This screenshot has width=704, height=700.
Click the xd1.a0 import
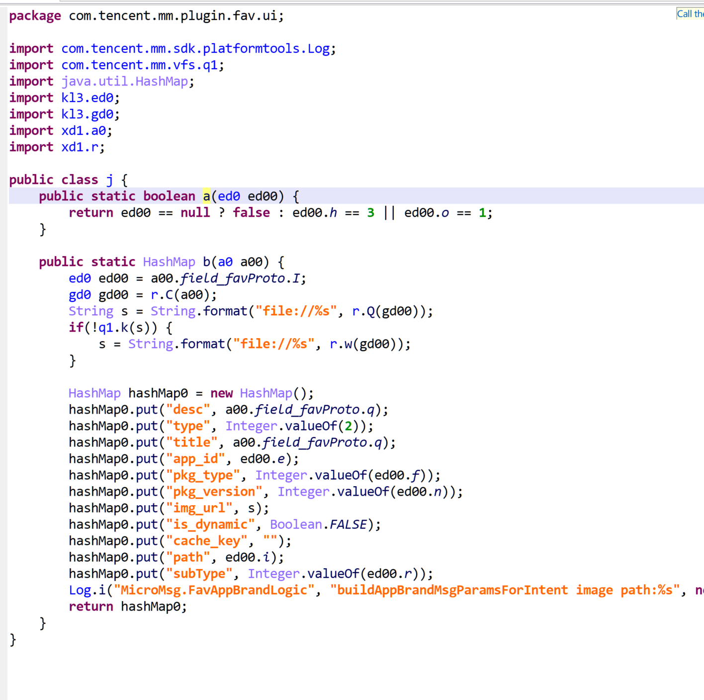[x=84, y=131]
